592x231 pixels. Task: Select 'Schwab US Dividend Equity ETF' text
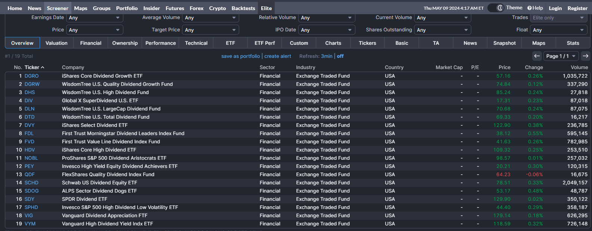[x=99, y=182]
